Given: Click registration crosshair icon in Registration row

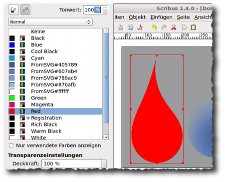Looking at the screenshot, I should 28,118.
